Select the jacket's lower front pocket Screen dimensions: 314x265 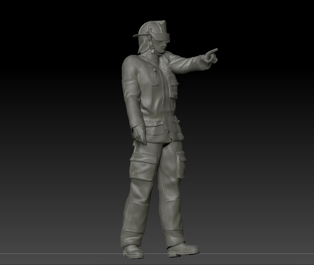click(x=154, y=127)
